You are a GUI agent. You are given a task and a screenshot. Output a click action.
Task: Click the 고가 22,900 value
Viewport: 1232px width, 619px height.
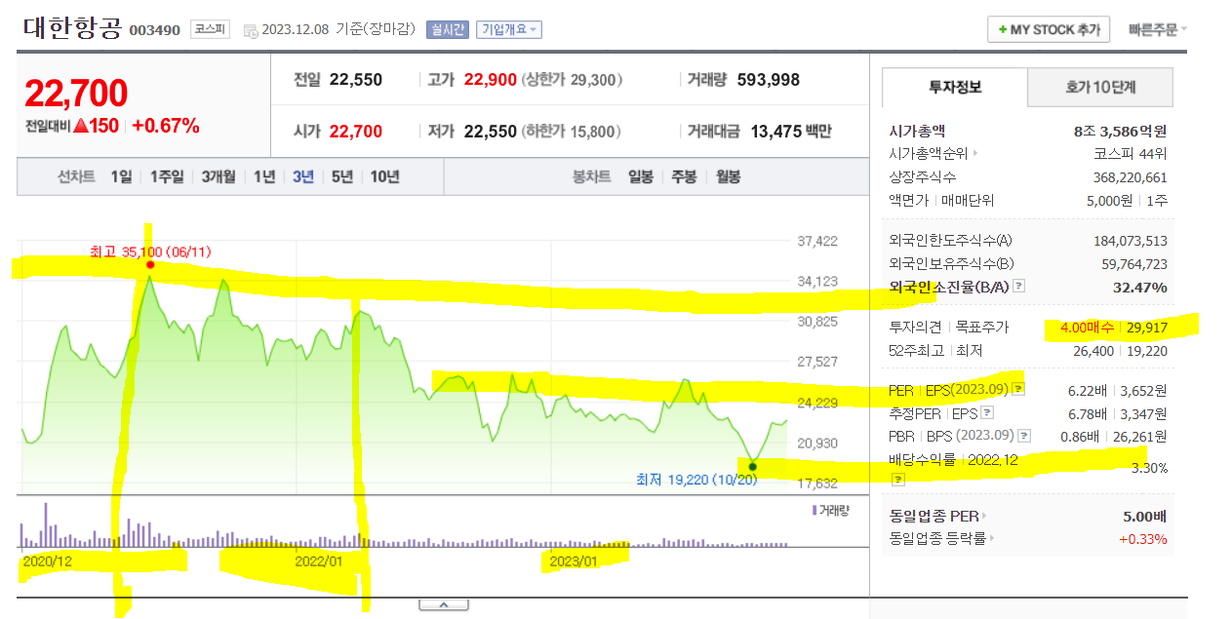point(491,80)
